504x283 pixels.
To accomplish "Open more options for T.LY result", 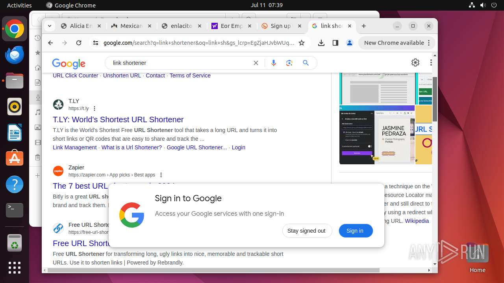I will click(x=94, y=108).
